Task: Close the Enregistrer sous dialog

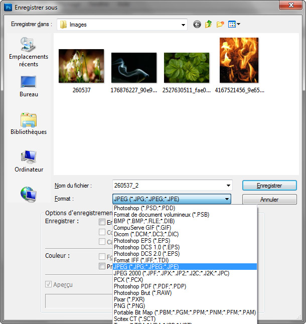Action: coord(291,5)
